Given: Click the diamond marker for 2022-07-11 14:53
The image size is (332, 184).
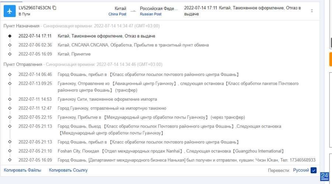Looking at the screenshot, I should pos(10,99).
